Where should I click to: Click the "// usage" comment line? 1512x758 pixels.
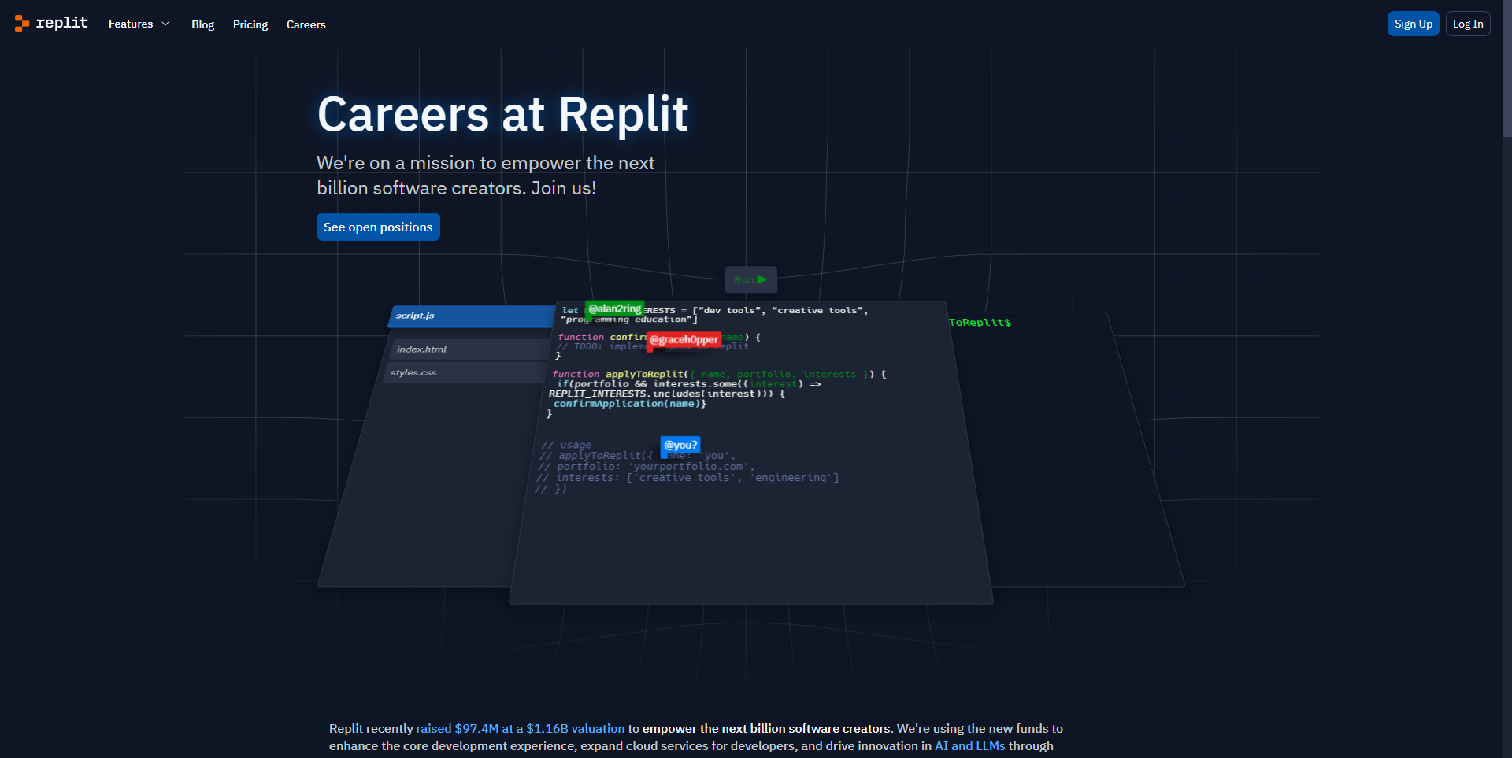coord(565,445)
